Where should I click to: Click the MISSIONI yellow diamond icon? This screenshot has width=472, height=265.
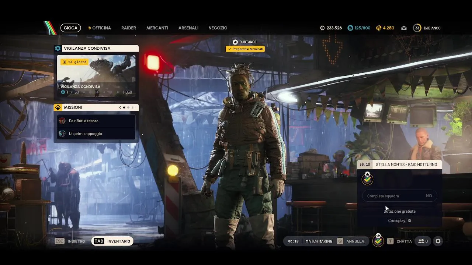pos(58,107)
